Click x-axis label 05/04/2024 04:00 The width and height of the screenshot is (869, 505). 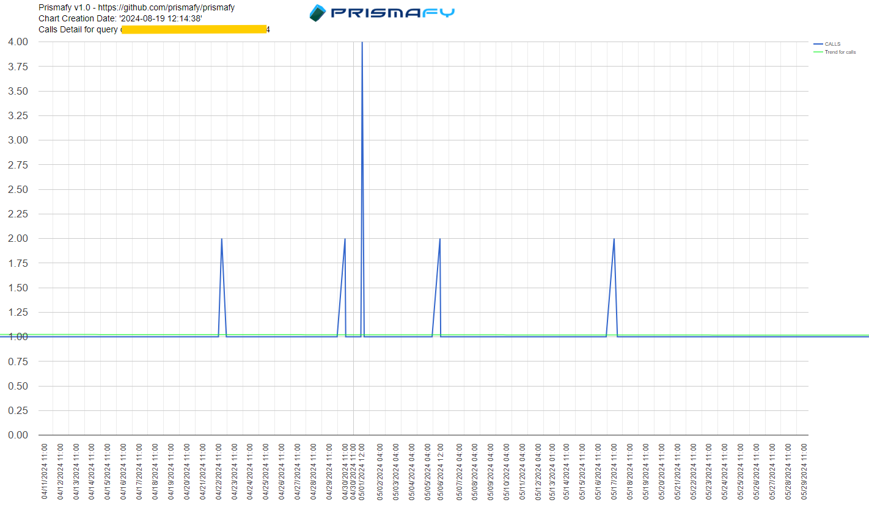coord(412,471)
